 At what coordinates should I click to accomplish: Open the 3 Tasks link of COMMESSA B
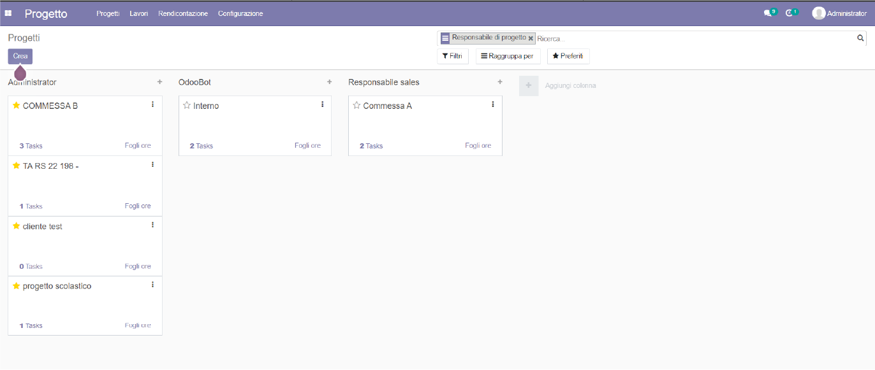pyautogui.click(x=31, y=146)
